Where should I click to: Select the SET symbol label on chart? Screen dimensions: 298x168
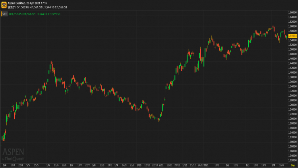point(4,14)
